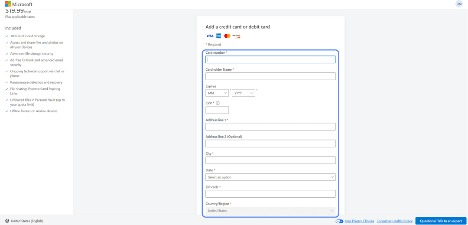The height and width of the screenshot is (225, 468).
Task: Open the Country/Region United States dropdown
Action: click(270, 211)
